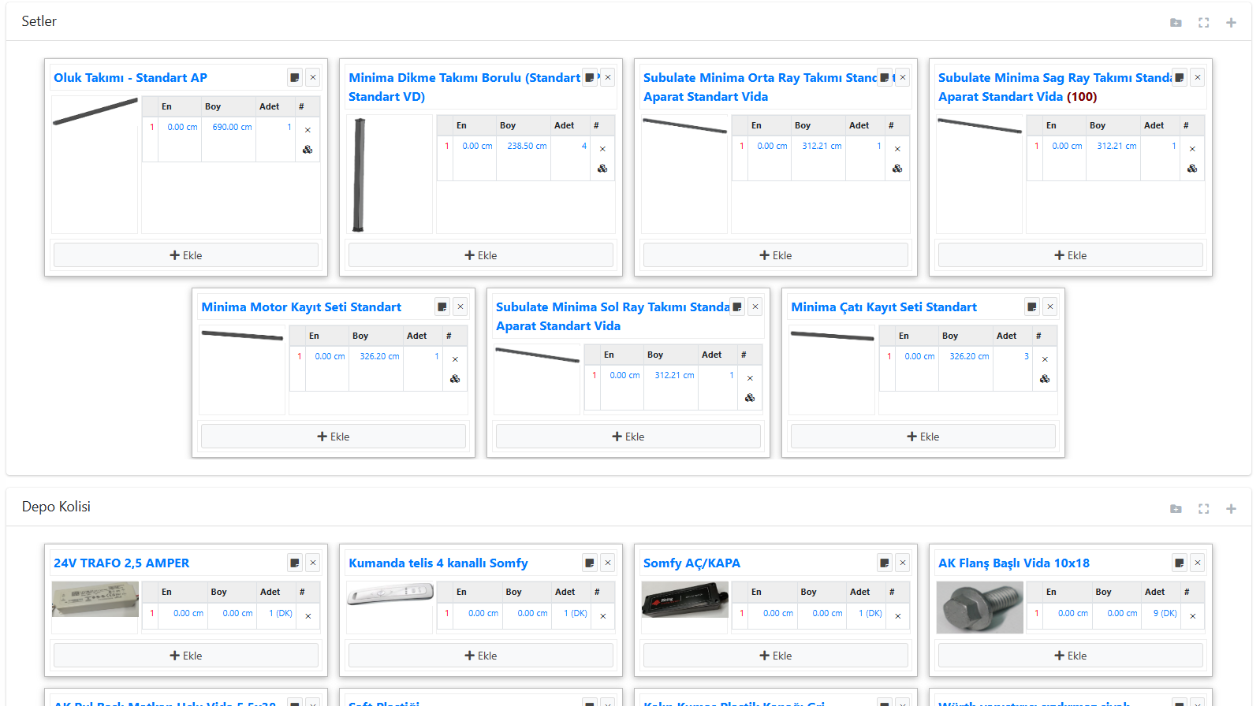
Task: Open note icon on 24V TRAFO 2,5 AMPER card
Action: click(x=295, y=563)
